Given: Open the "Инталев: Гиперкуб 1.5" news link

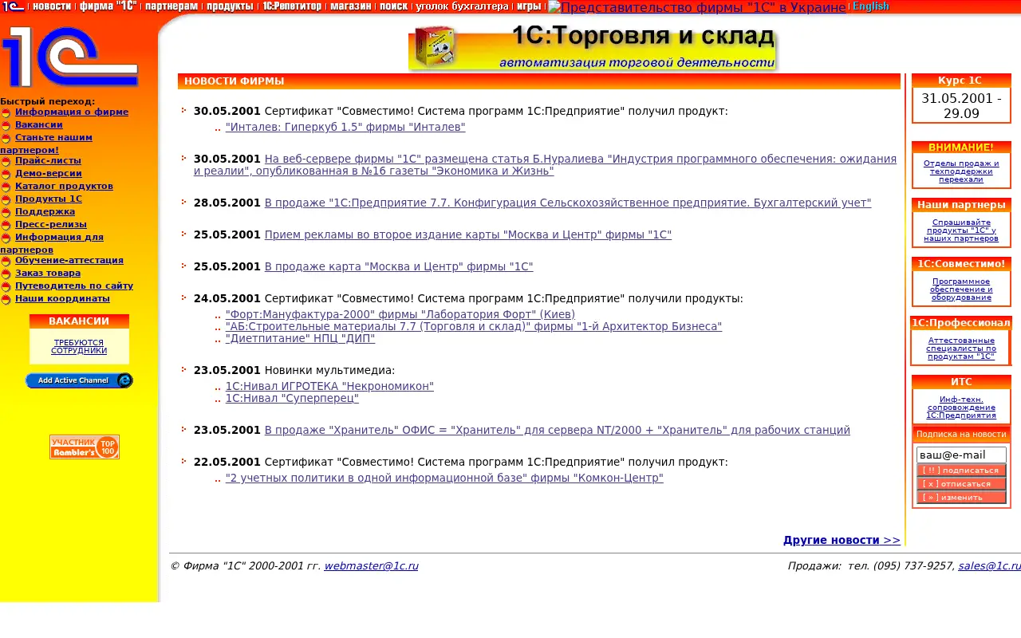Looking at the screenshot, I should (x=345, y=127).
